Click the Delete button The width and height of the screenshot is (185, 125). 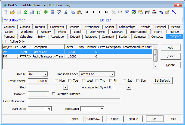[x=171, y=65]
